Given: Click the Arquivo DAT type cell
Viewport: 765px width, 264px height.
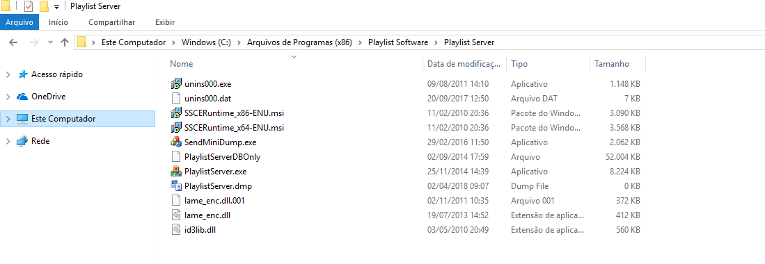Looking at the screenshot, I should 534,99.
